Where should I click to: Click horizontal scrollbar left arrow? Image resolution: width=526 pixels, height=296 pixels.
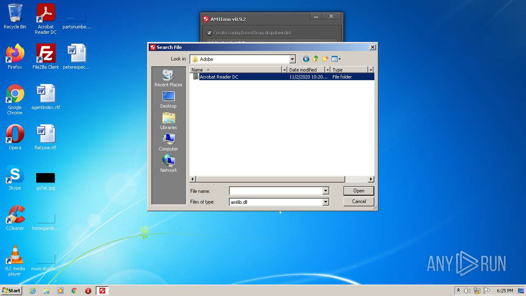coord(193,179)
